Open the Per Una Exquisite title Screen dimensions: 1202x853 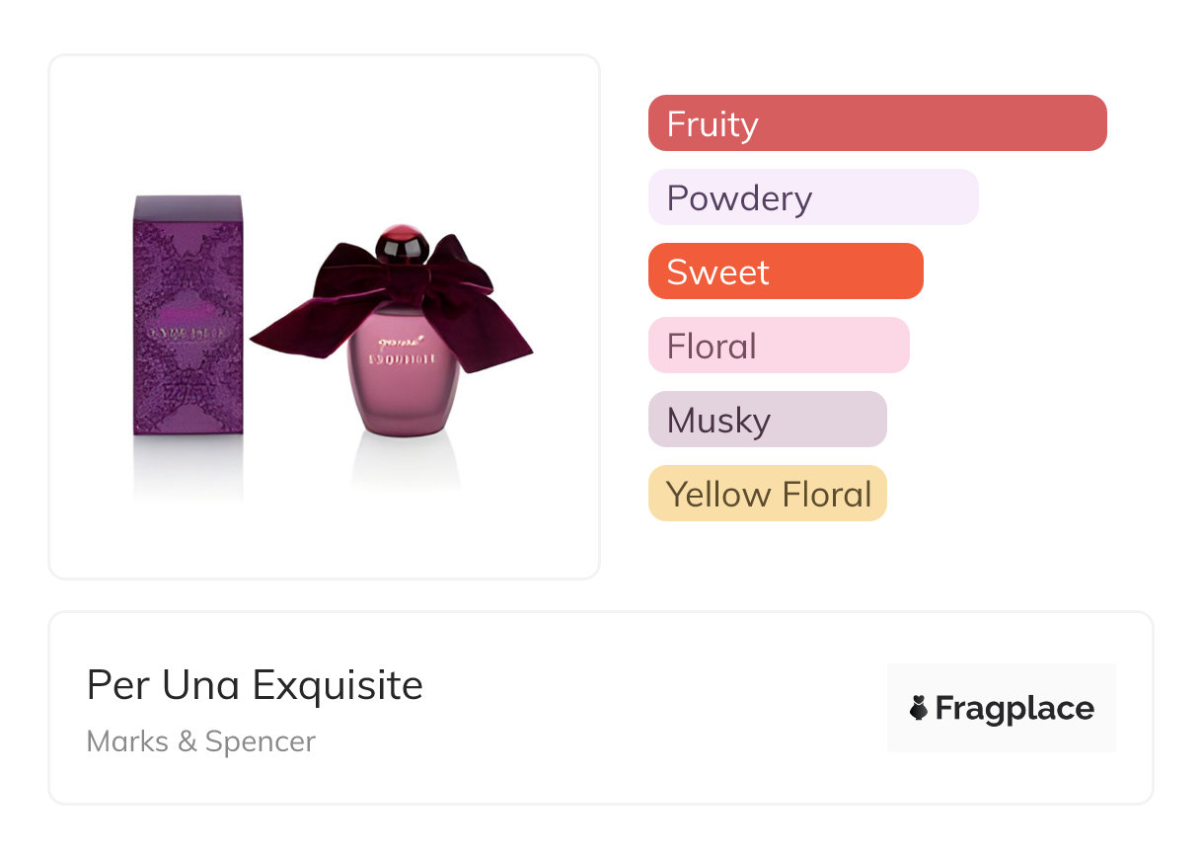[255, 685]
